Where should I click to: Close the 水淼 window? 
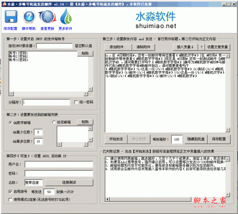234,4
